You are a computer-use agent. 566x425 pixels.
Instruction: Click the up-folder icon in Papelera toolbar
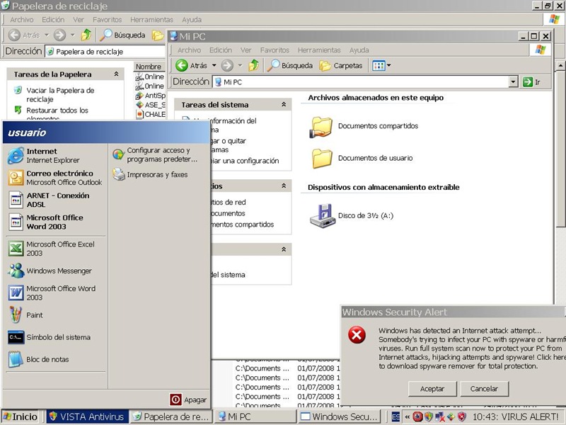tap(86, 35)
